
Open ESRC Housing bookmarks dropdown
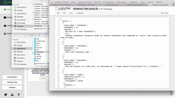coord(122,2)
